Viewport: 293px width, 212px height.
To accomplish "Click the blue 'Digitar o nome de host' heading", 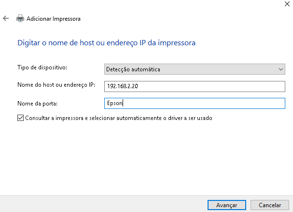I will 106,43.
